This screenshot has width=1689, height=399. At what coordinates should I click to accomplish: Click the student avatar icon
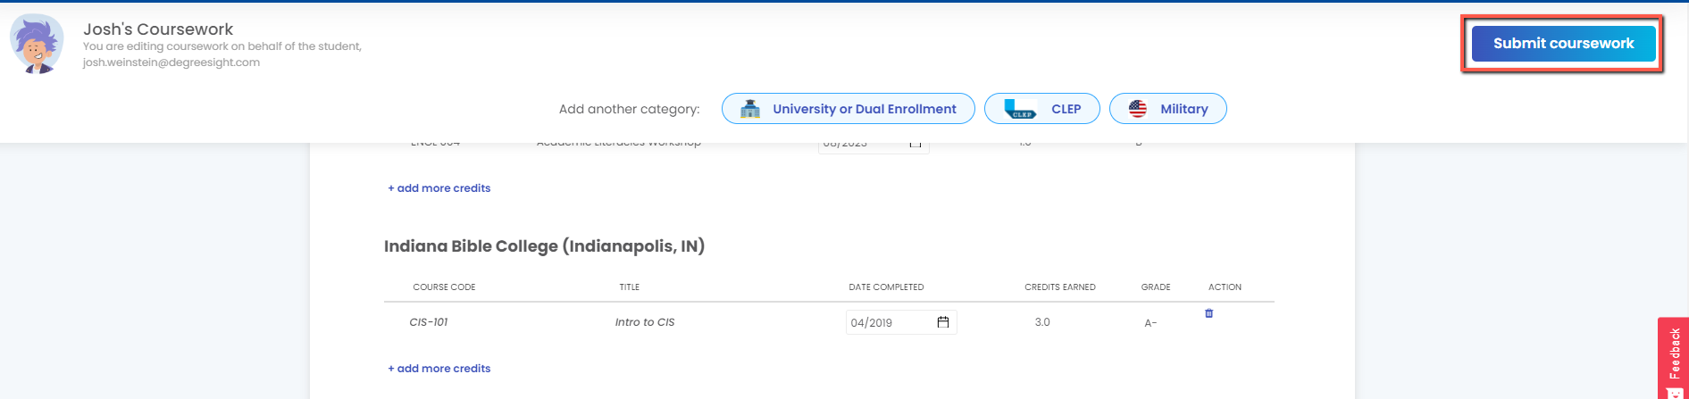point(37,44)
